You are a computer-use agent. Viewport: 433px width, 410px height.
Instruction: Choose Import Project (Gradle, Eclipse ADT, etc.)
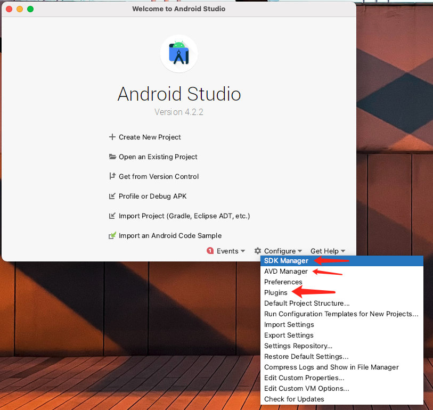(184, 216)
